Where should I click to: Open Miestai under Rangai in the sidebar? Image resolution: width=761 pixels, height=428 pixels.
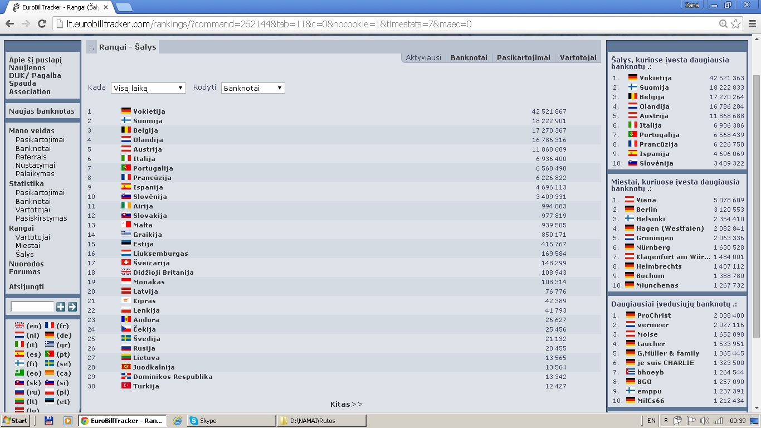(x=28, y=245)
